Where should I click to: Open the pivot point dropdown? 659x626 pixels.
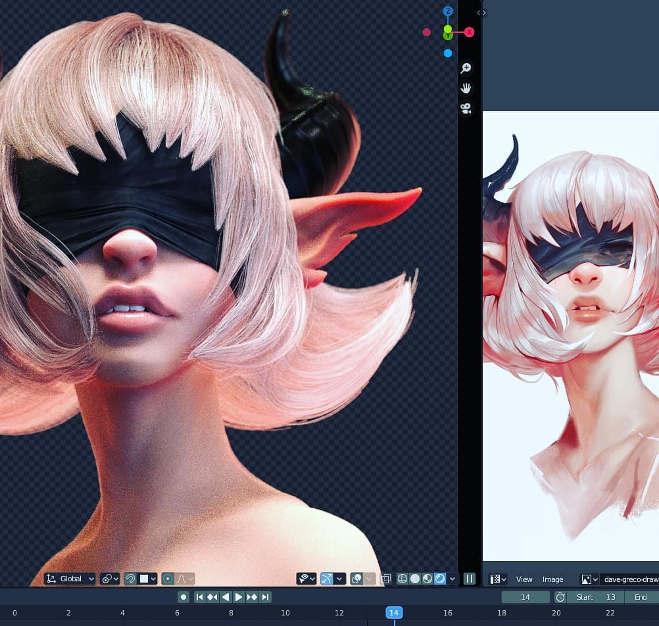[x=110, y=579]
